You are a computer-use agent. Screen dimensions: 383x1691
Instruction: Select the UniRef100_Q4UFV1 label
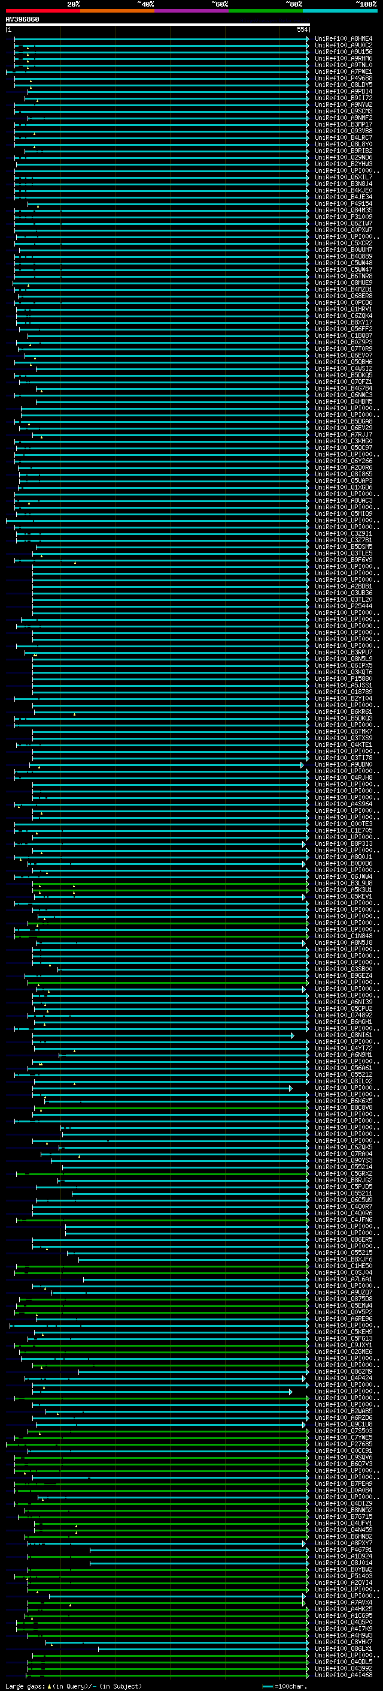344,1523
